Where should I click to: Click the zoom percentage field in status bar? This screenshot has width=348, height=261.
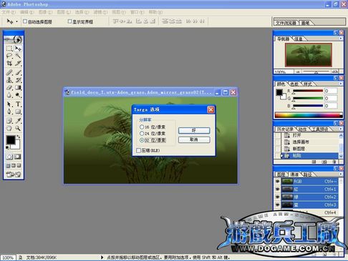pos(8,257)
